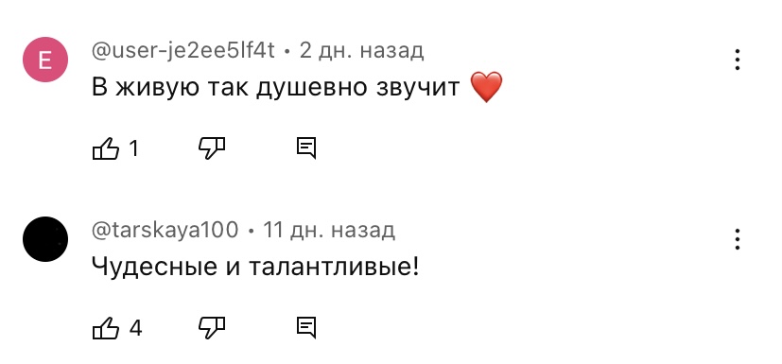The height and width of the screenshot is (364, 782).
Task: Open the '11 дн. назад' timestamp link
Action: click(x=329, y=231)
